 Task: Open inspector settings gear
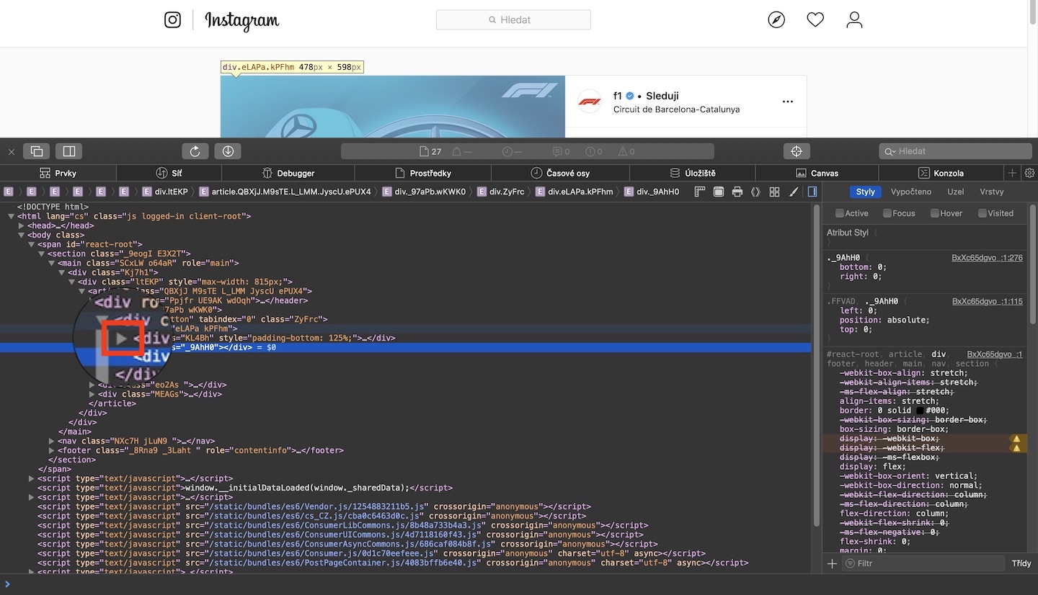[x=1029, y=173]
